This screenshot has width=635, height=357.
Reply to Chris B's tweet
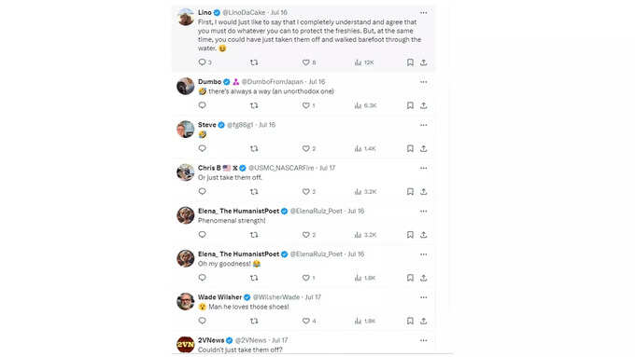[202, 192]
